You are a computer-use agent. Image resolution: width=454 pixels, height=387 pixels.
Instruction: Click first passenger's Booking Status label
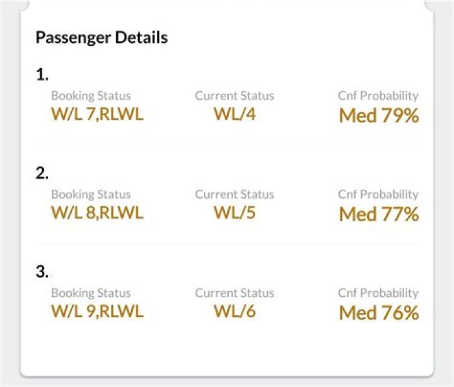(x=91, y=96)
